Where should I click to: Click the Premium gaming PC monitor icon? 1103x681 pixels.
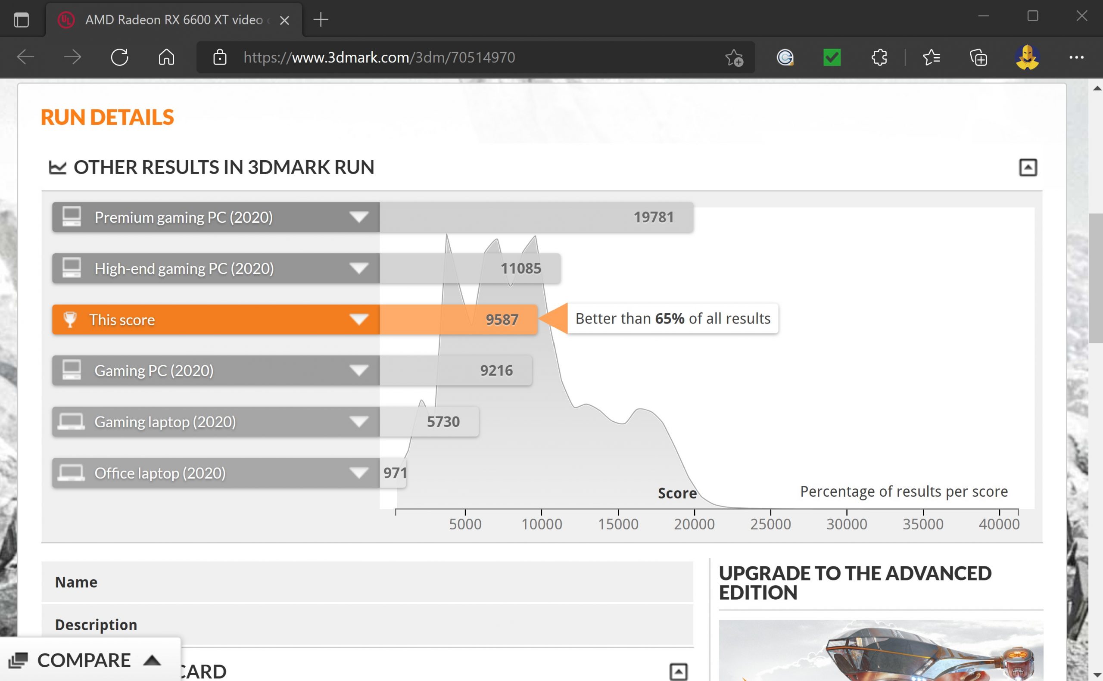click(x=71, y=217)
